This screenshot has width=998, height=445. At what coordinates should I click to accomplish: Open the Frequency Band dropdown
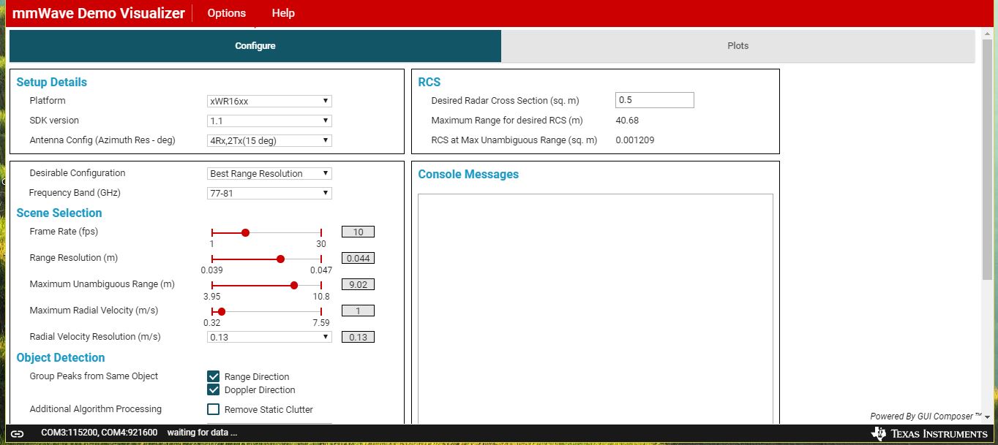coord(269,193)
